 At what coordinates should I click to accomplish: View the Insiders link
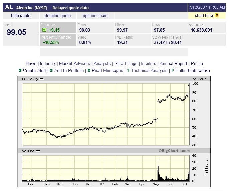(x=149, y=63)
